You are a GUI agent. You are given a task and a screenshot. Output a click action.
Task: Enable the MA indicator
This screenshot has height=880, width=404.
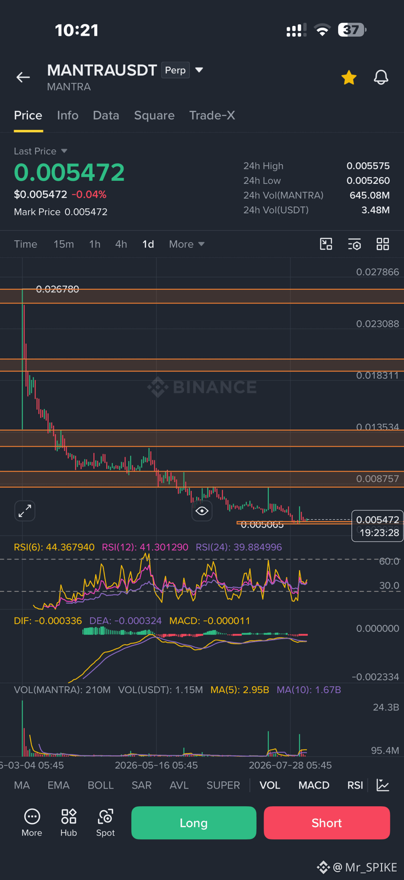22,785
